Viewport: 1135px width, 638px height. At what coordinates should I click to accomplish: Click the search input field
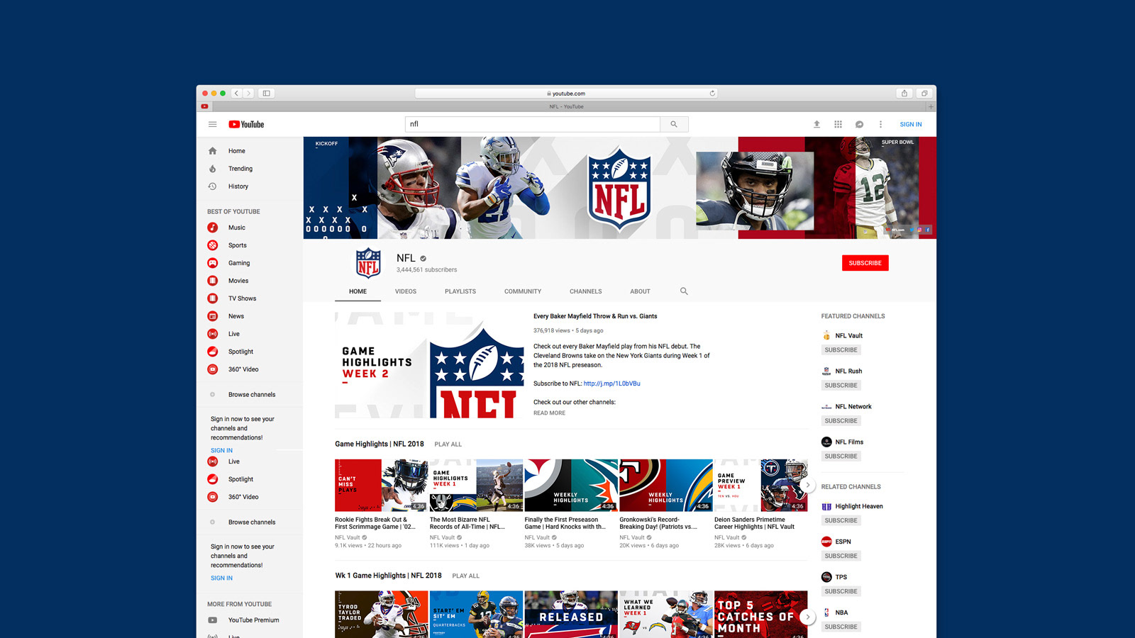point(533,124)
